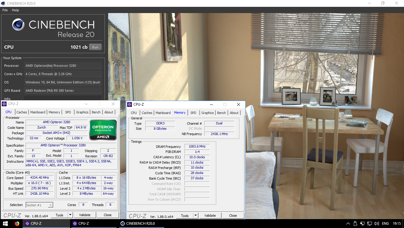Viewport: 404px width, 228px height.
Task: Click the Cinebench title bar icon
Action: pos(3,3)
